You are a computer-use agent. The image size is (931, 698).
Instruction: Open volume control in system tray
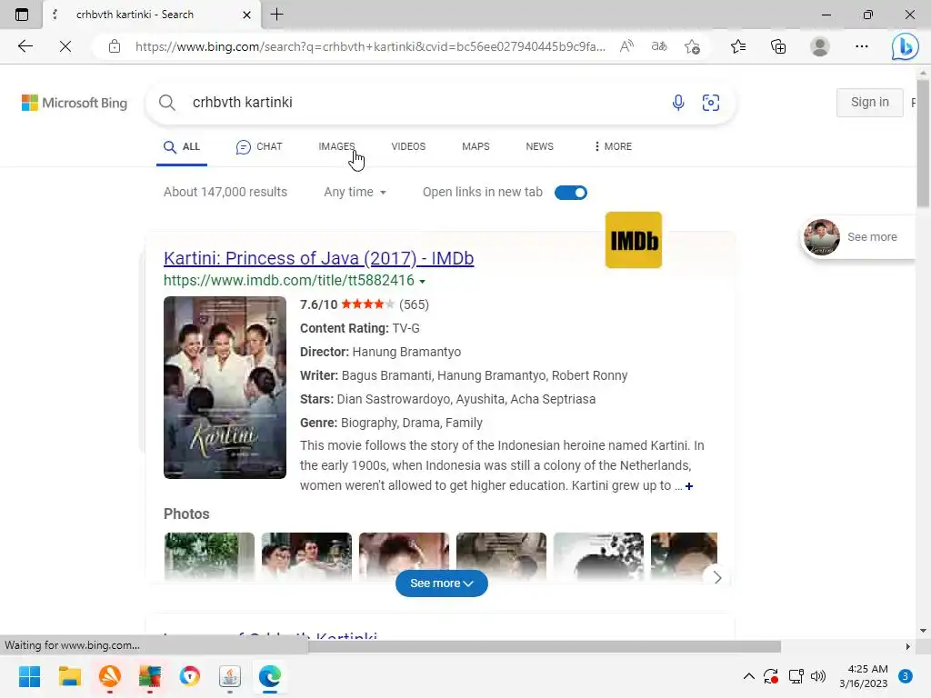pos(818,676)
